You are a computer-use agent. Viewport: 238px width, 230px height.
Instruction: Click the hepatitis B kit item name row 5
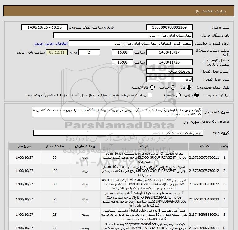(x=144, y=215)
